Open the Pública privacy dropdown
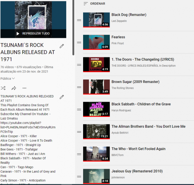This screenshot has height=185, width=194. [8, 79]
